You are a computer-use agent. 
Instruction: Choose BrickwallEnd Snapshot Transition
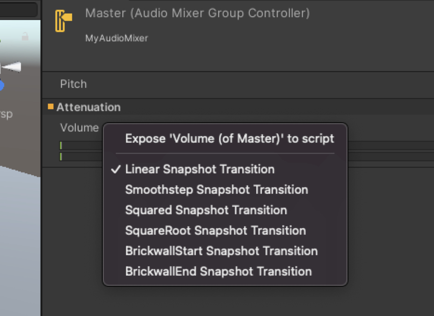pos(218,271)
